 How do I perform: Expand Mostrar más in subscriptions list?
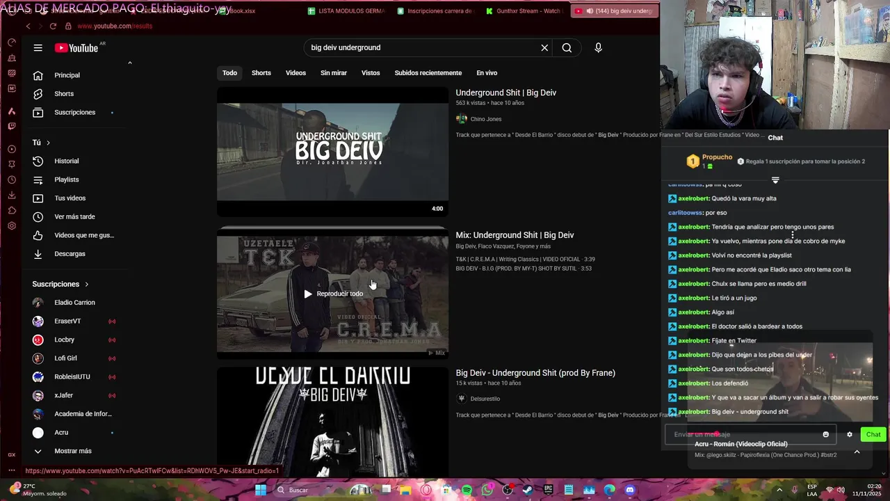coord(73,451)
